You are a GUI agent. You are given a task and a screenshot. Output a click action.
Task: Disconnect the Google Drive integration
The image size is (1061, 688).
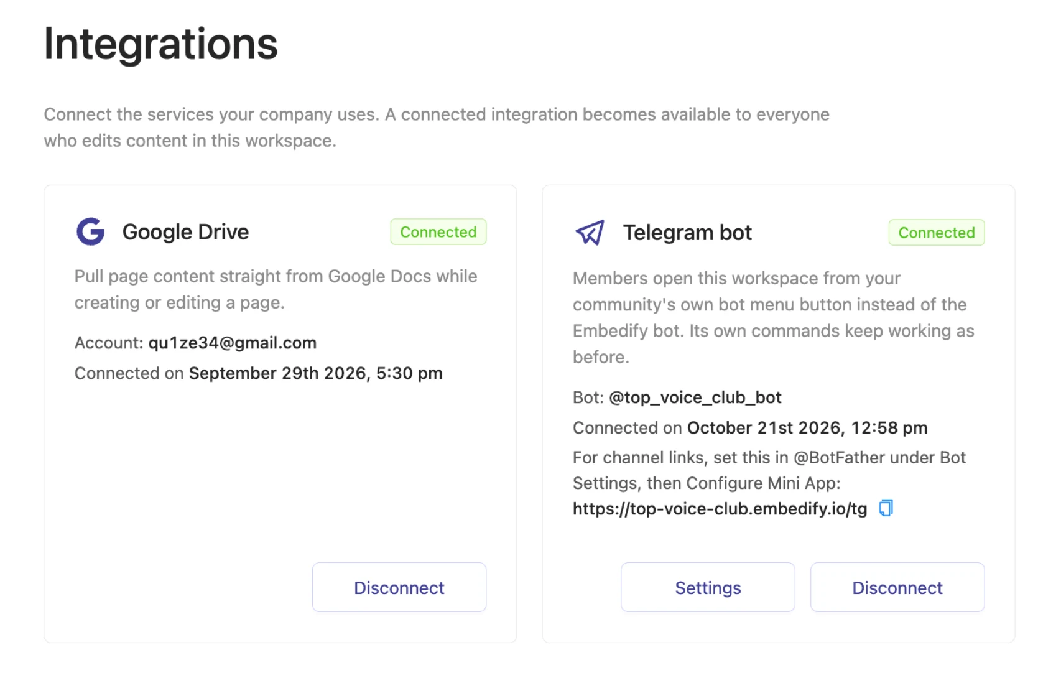click(399, 587)
